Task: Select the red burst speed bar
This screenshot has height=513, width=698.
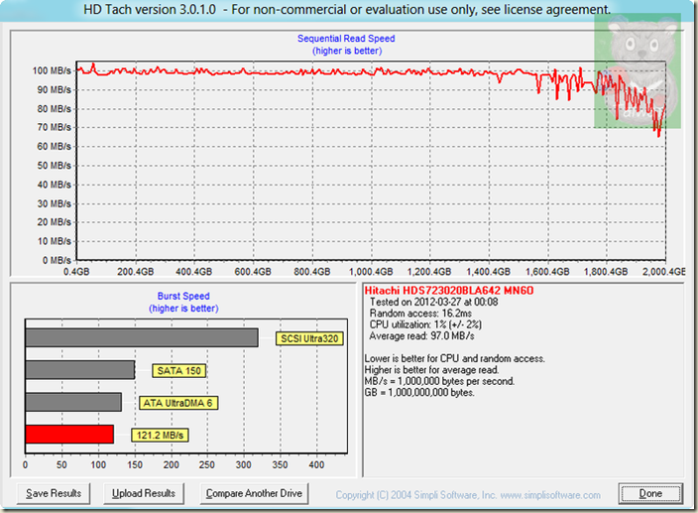Action: [x=69, y=435]
